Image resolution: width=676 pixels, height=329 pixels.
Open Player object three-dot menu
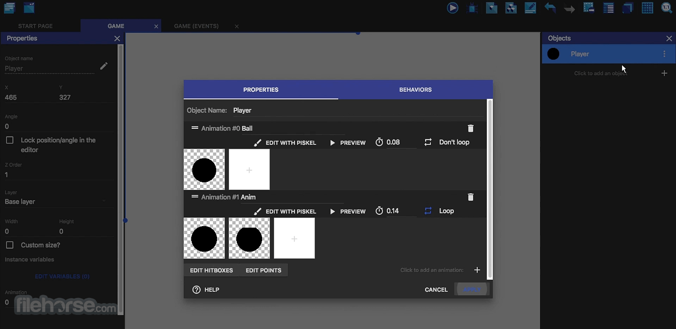664,54
